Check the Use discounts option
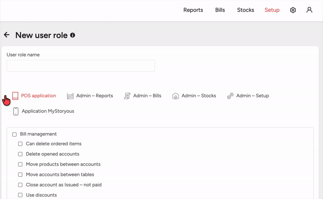This screenshot has width=323, height=199. pyautogui.click(x=20, y=195)
